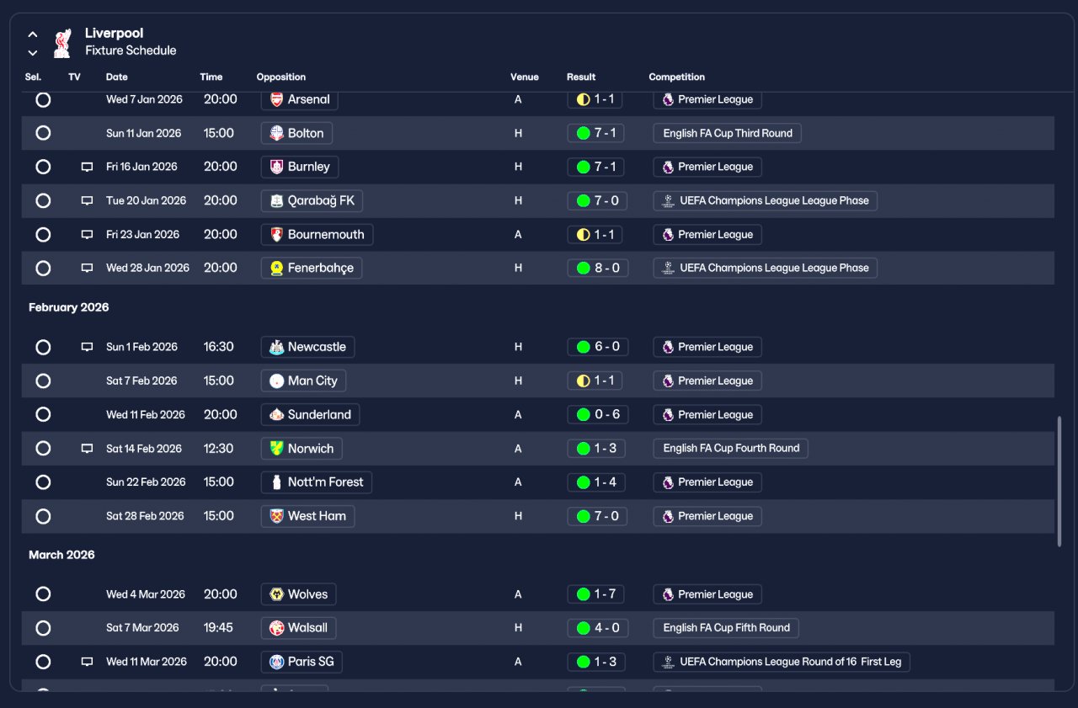Select the Wolves fixture radio button
The image size is (1078, 708).
tap(43, 594)
